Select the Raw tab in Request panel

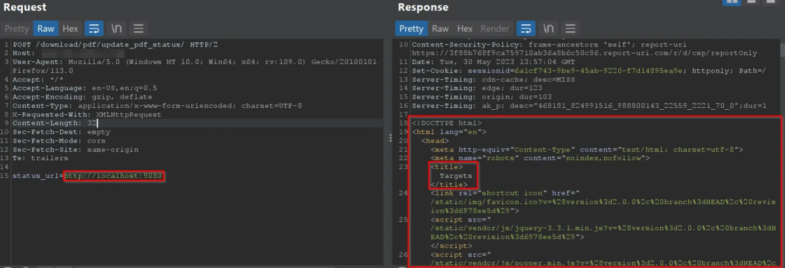[46, 29]
